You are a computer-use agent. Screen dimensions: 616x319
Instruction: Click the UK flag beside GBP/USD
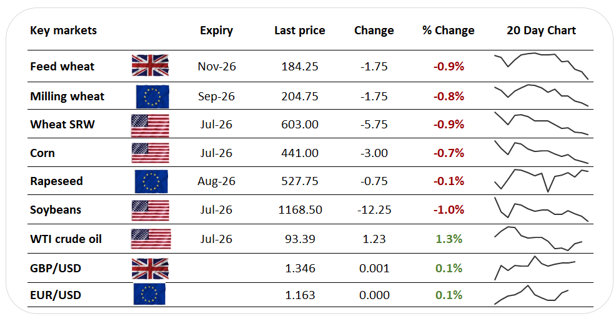pos(150,269)
